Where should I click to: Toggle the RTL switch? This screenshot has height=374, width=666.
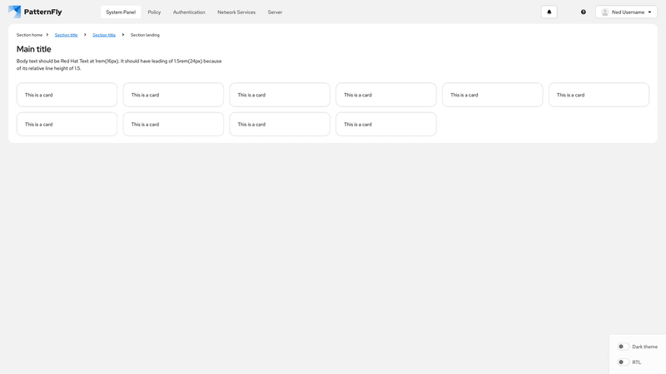[623, 362]
